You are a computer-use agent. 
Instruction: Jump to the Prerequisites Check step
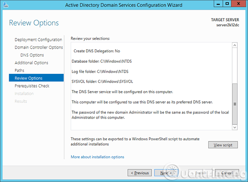[32, 86]
